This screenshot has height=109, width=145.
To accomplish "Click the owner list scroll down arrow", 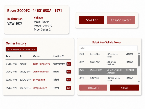I will tap(139, 81).
